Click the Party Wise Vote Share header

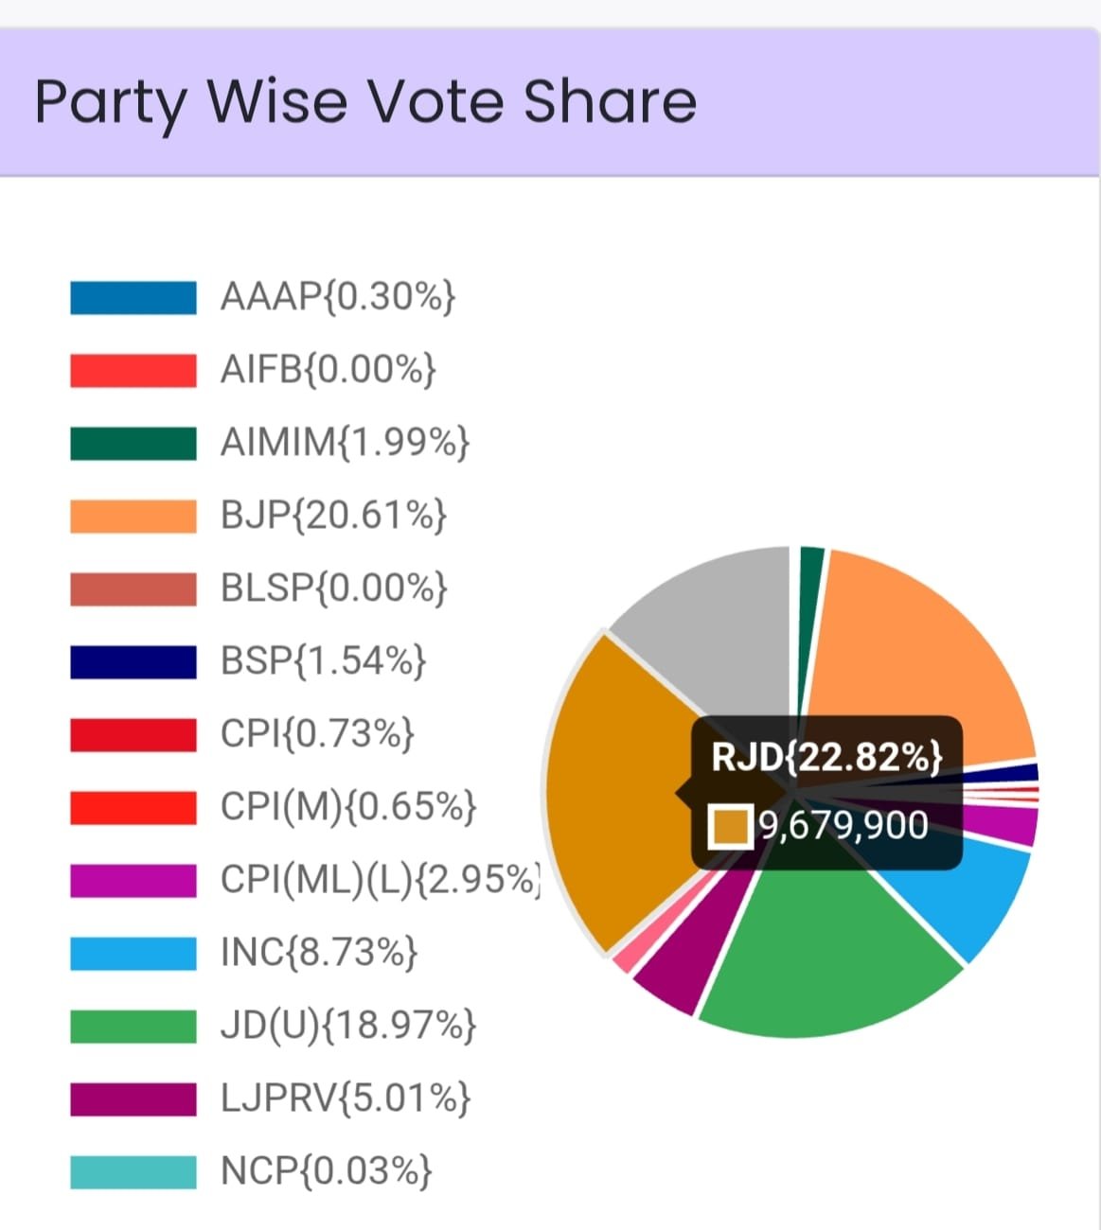365,102
